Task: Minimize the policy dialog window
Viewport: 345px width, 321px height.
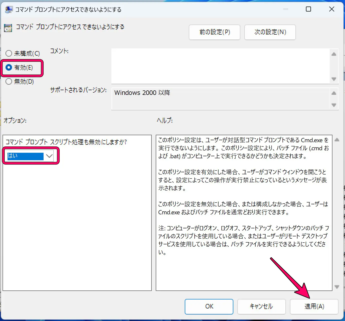Action: pos(286,9)
